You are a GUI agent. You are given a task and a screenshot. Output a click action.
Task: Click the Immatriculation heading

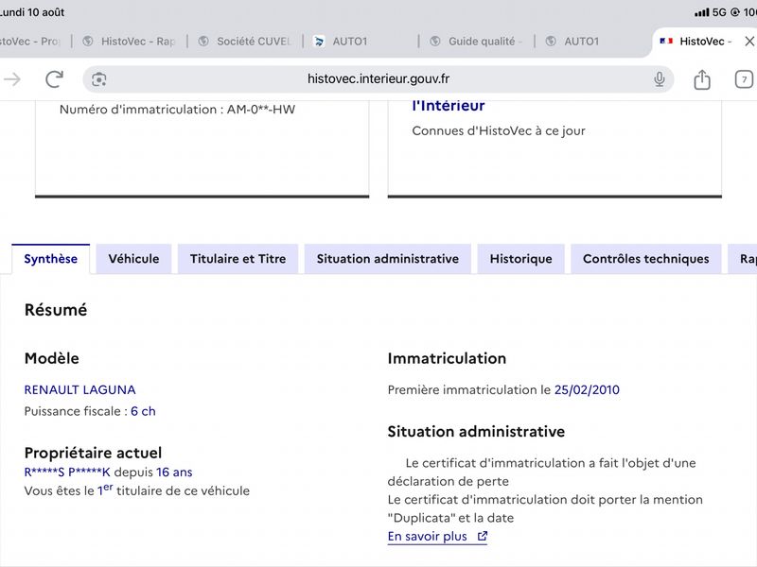click(x=447, y=358)
